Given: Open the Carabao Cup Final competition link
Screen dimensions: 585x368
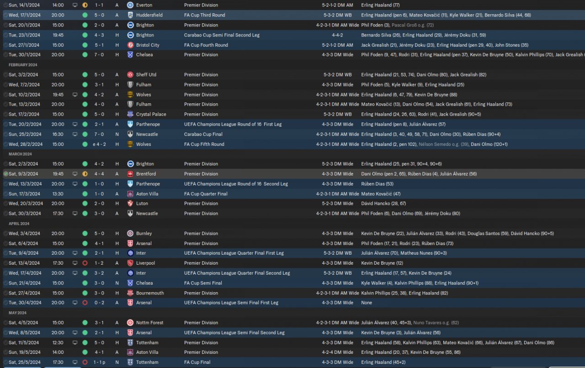Looking at the screenshot, I should point(203,134).
